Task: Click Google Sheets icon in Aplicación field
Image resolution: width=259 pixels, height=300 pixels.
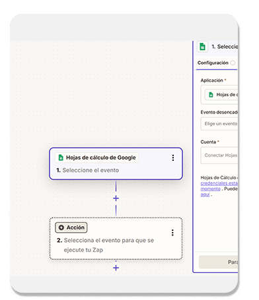Action: 211,95
